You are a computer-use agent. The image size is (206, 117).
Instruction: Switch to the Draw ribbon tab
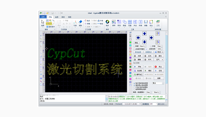coord(57,17)
